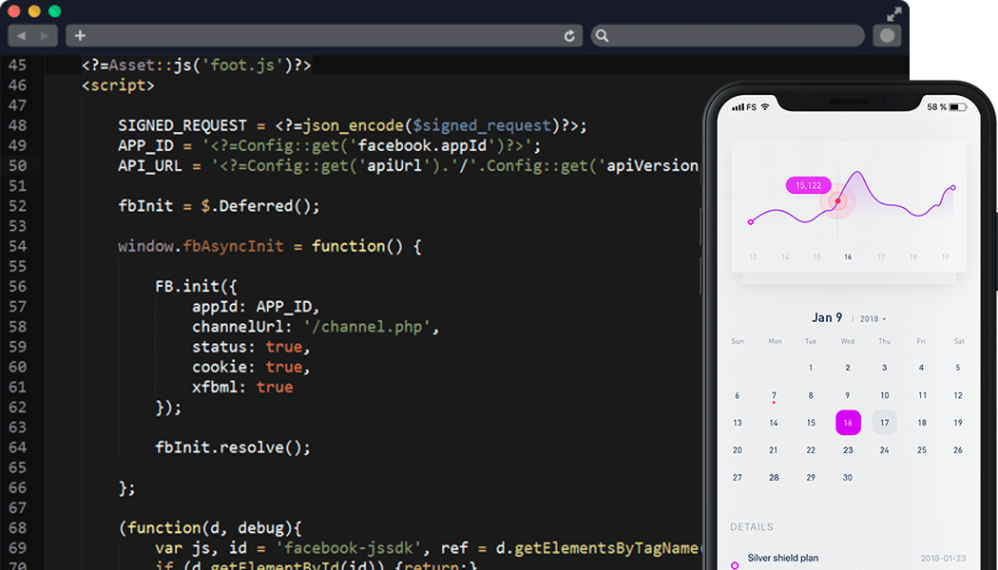The image size is (998, 570).
Task: Click inside the address bar field
Action: [x=323, y=36]
